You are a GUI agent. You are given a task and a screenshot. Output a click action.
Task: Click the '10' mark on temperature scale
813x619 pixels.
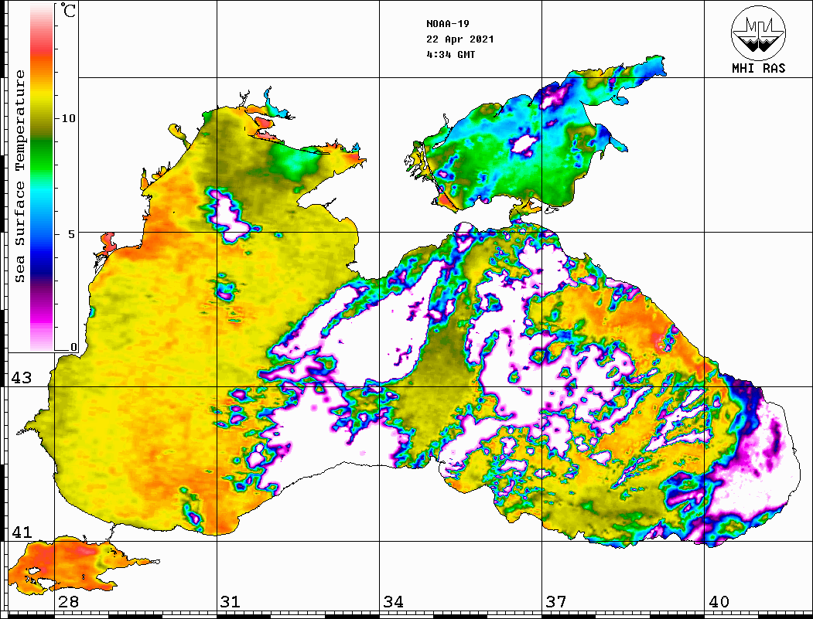(x=68, y=118)
